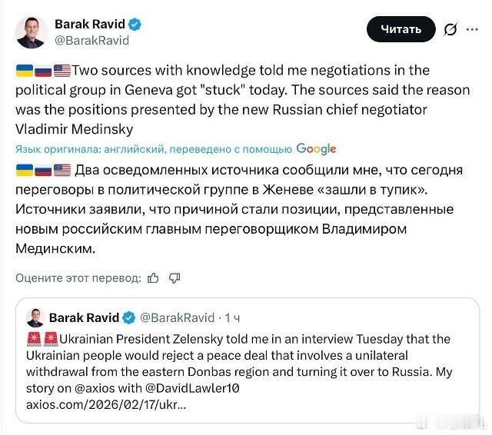
Task: Open the quoted tweet's small avatar
Action: click(x=35, y=317)
